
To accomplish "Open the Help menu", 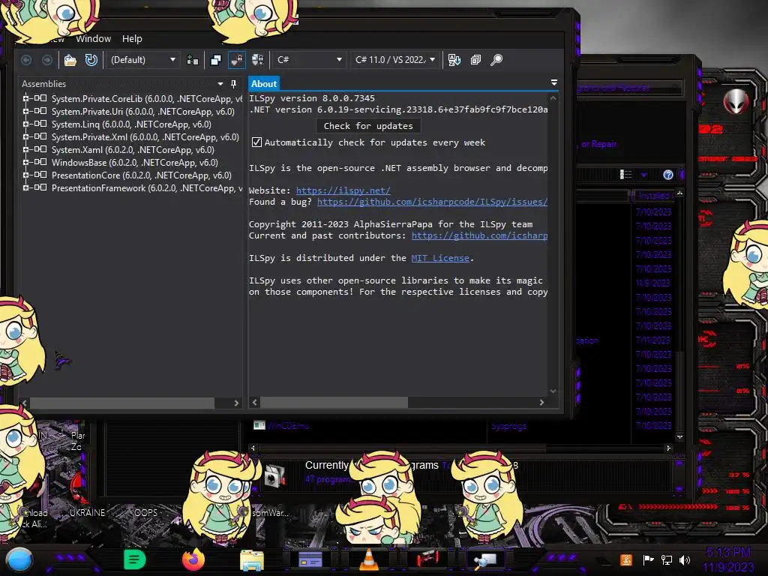I will 132,39.
